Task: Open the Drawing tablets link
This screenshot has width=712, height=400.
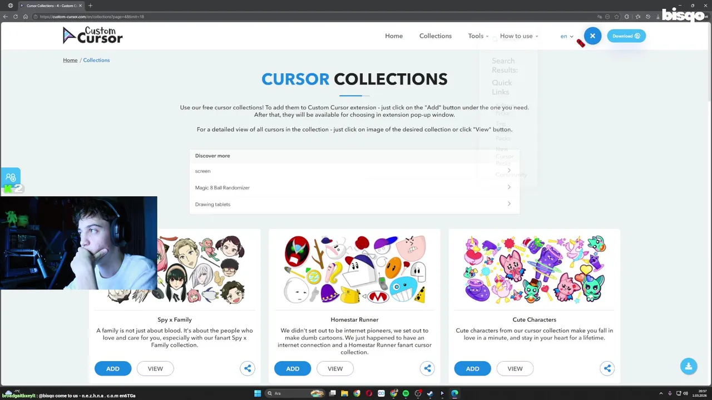Action: tap(354, 204)
